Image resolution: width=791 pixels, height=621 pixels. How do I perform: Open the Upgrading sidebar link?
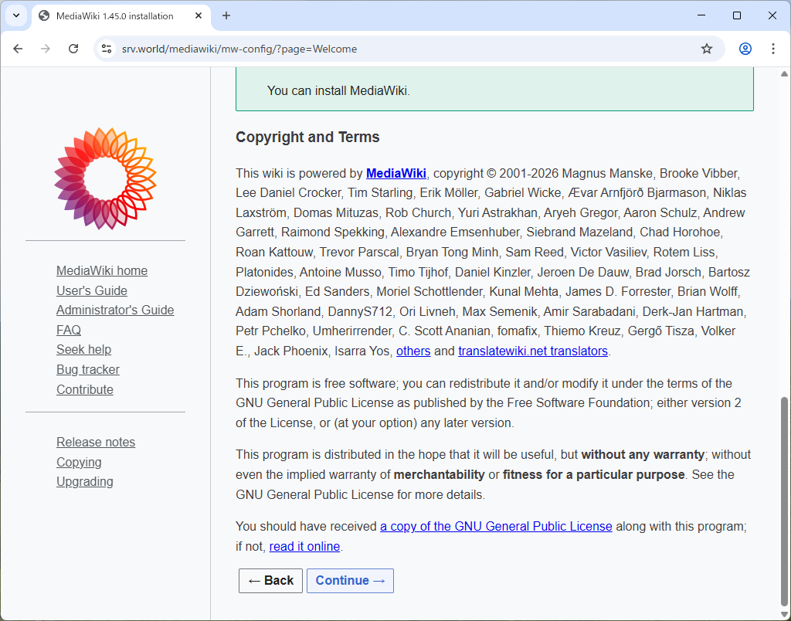[x=85, y=482]
